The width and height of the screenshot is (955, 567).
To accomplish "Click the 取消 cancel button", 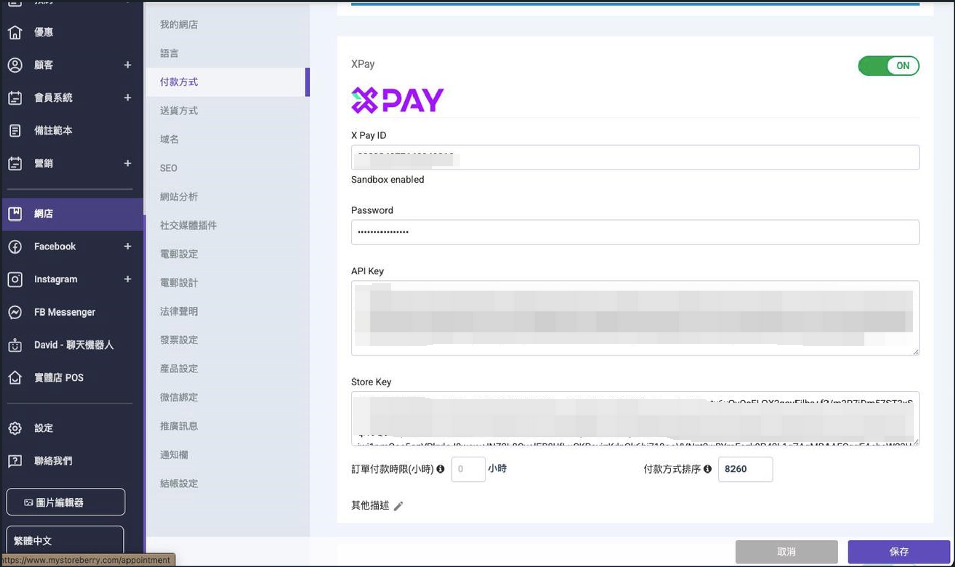I will [787, 551].
